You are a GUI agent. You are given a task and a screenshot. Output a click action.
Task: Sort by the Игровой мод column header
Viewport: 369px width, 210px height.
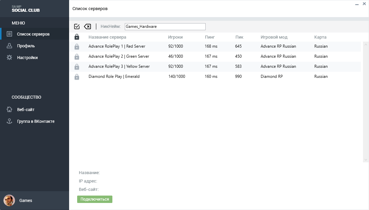[274, 37]
